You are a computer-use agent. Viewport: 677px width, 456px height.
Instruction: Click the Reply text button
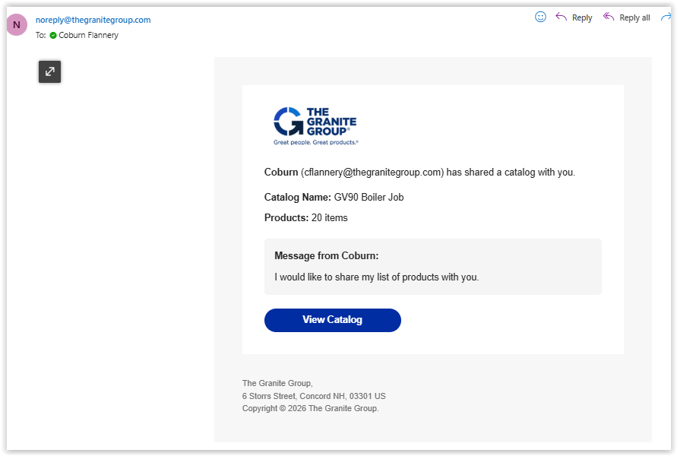(x=581, y=17)
